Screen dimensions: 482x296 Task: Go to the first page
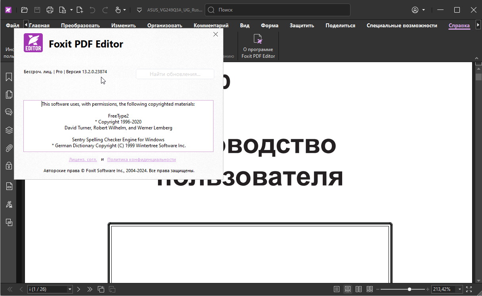point(10,289)
